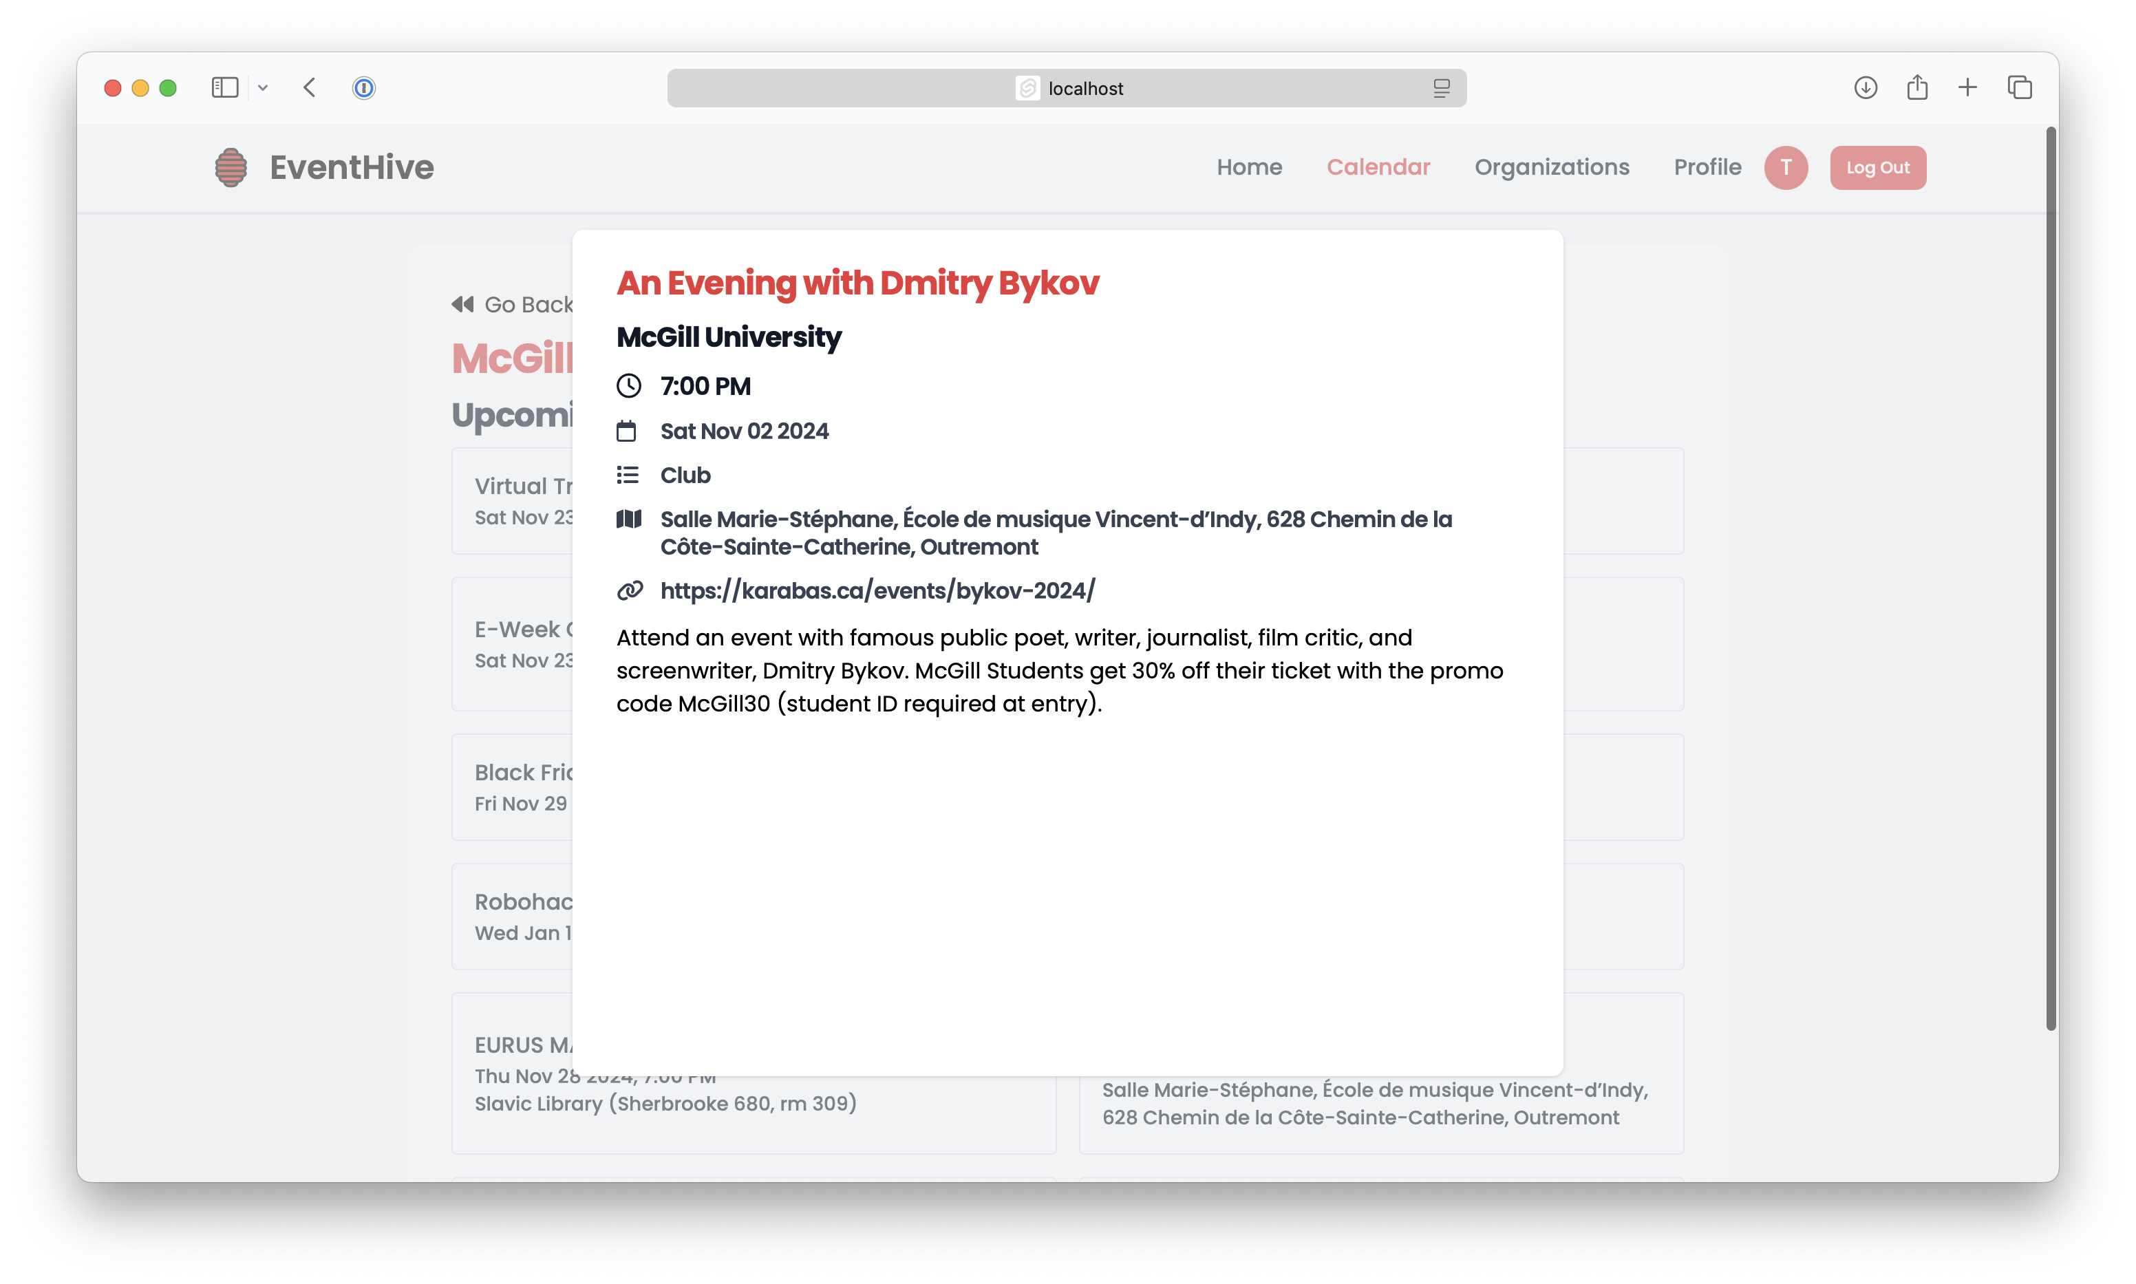Navigate to Organizations page

[x=1551, y=167]
